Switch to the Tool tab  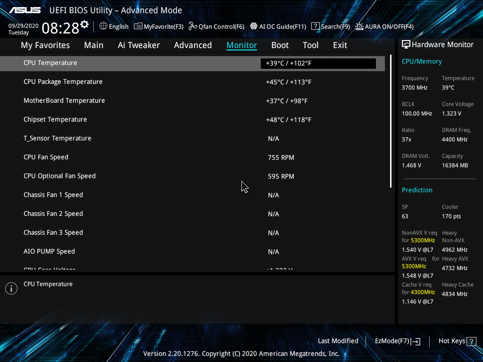point(310,45)
